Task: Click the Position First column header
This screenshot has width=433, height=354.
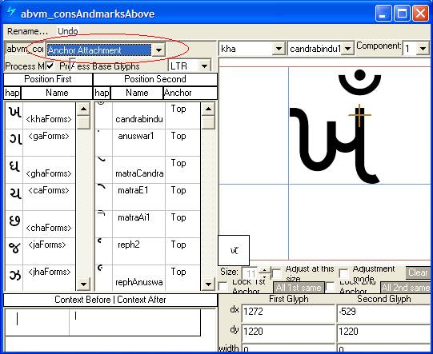Action: 48,79
